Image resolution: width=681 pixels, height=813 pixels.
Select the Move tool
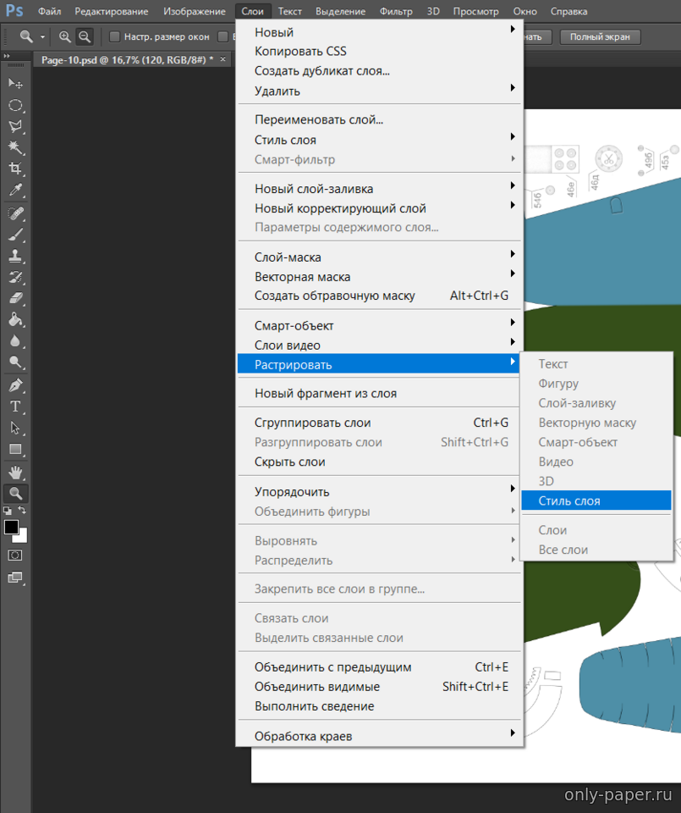coord(15,83)
